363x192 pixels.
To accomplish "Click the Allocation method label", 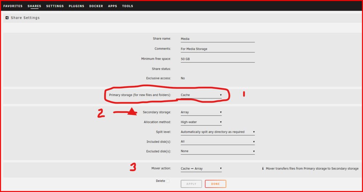I will tap(158, 122).
